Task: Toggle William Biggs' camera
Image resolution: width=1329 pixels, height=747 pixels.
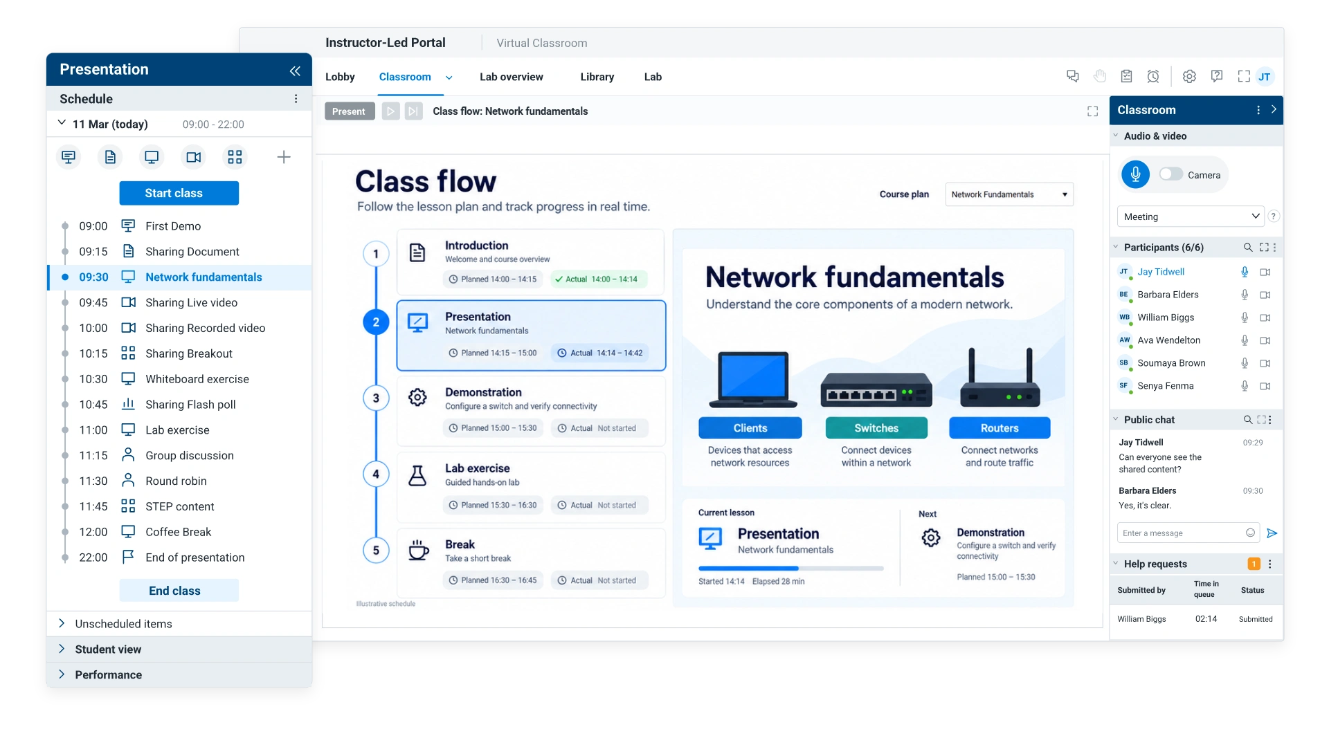Action: [x=1265, y=317]
